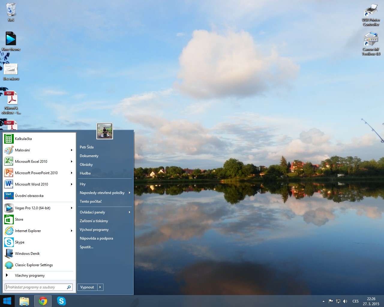Open the Store app icon
Image resolution: width=384 pixels, height=307 pixels.
coord(9,219)
